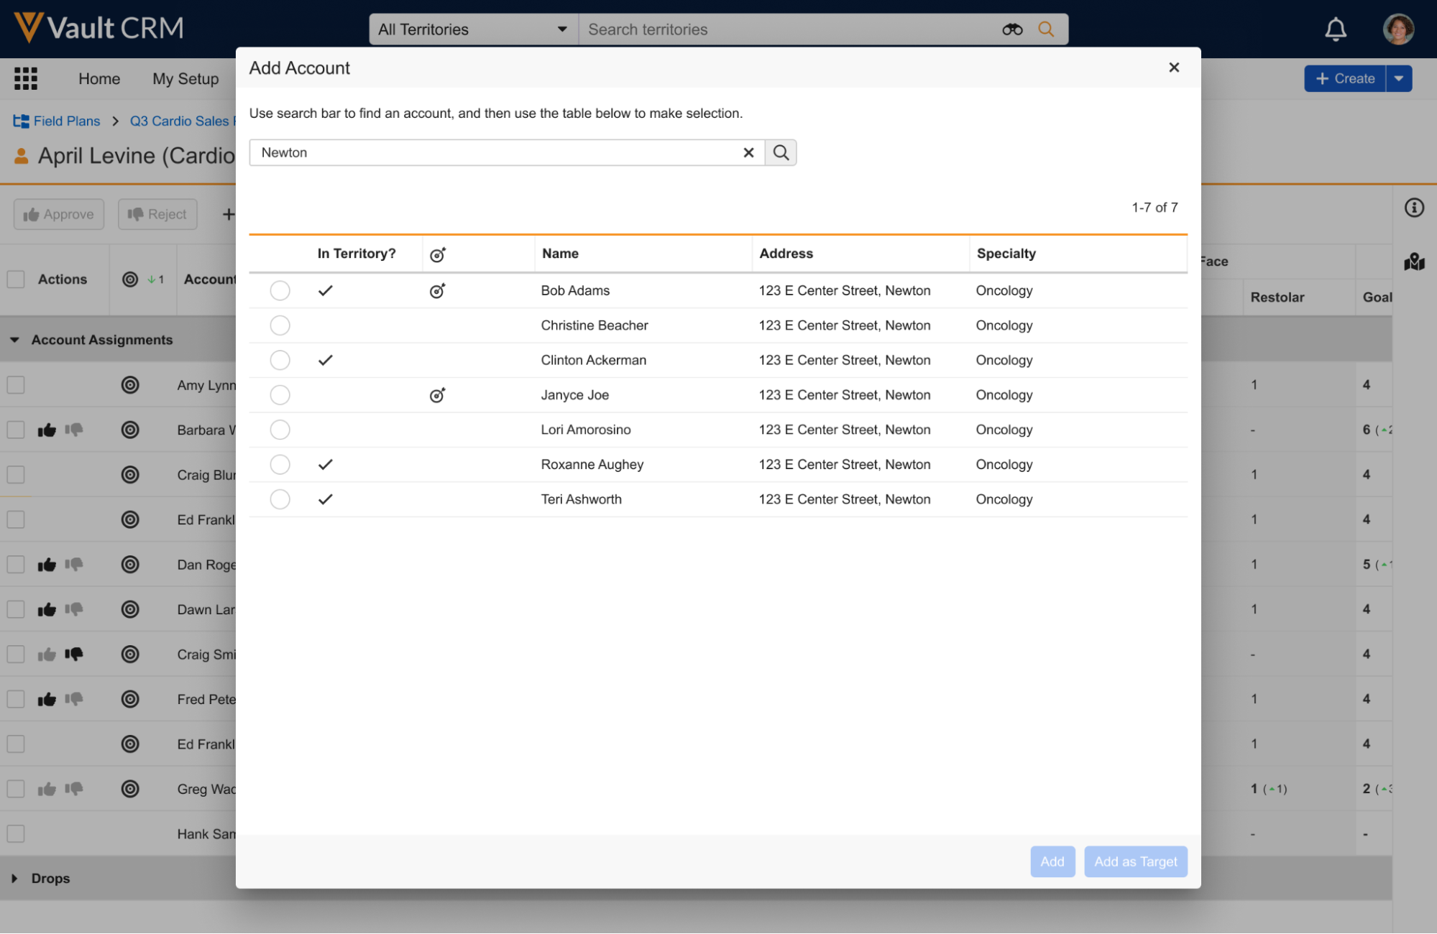
Task: Collapse the Account Assignments section
Action: point(14,340)
